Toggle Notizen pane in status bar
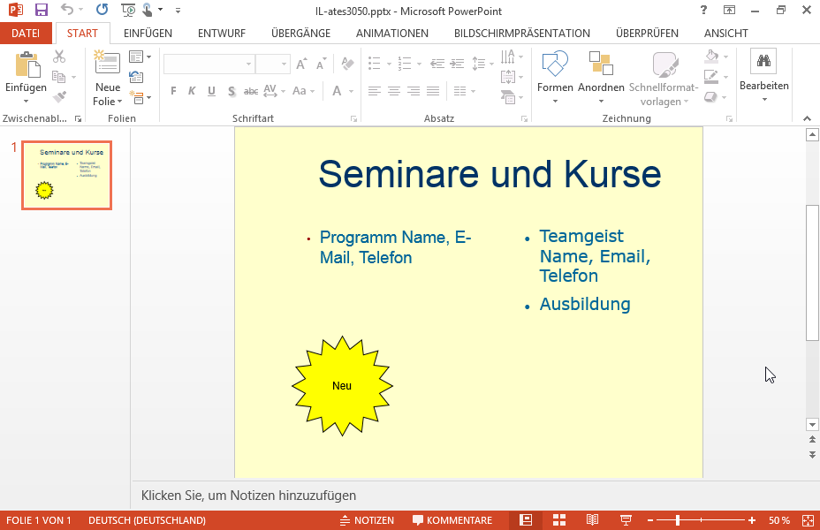Screen dimensions: 820x530 coord(367,520)
